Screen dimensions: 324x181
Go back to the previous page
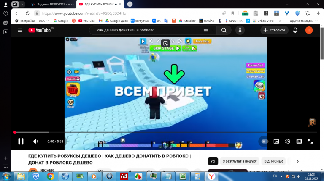17,13
